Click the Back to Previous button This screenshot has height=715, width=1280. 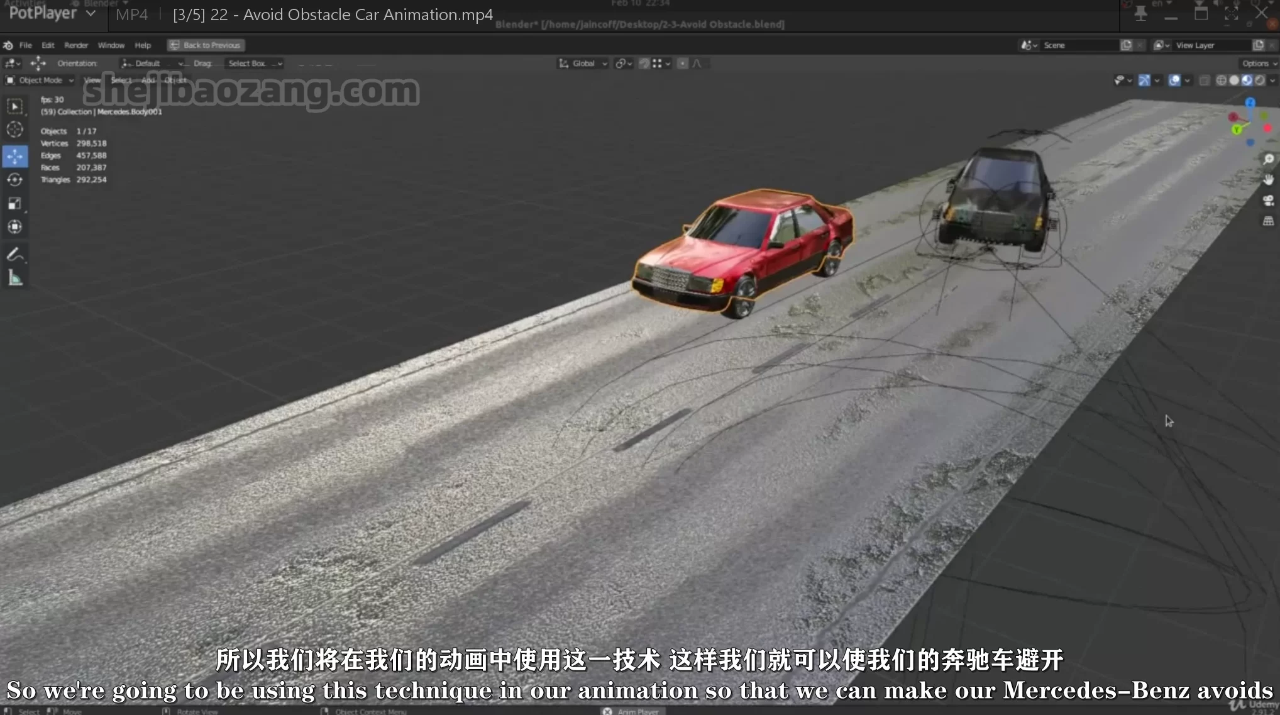(206, 45)
